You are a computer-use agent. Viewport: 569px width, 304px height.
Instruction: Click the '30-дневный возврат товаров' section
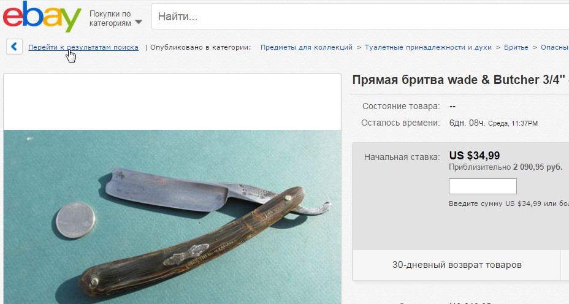[x=457, y=265]
